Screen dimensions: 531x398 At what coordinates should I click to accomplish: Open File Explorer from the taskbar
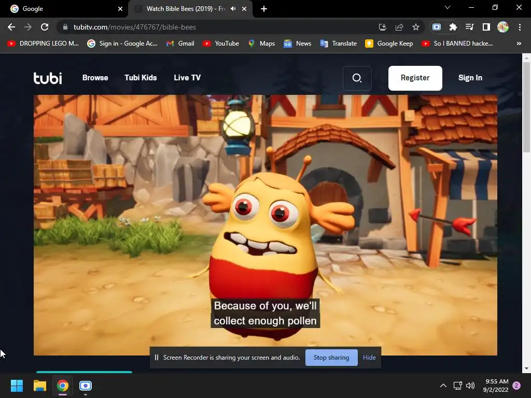39,386
